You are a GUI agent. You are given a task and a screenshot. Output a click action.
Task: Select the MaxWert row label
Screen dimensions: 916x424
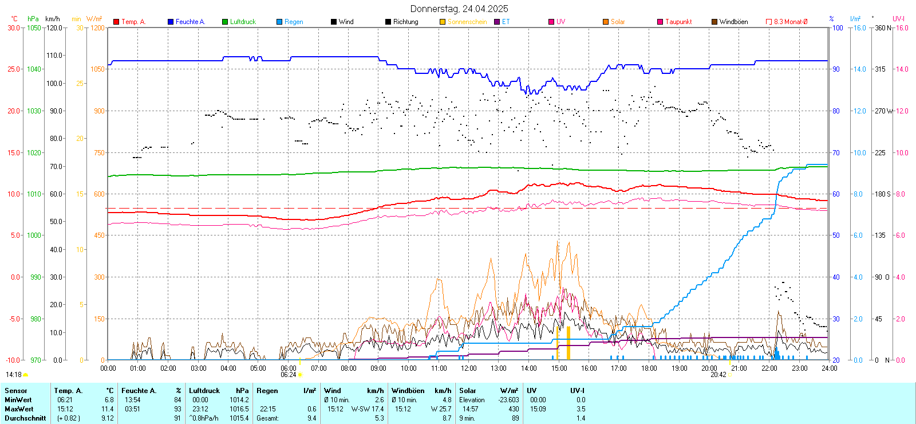click(x=19, y=409)
